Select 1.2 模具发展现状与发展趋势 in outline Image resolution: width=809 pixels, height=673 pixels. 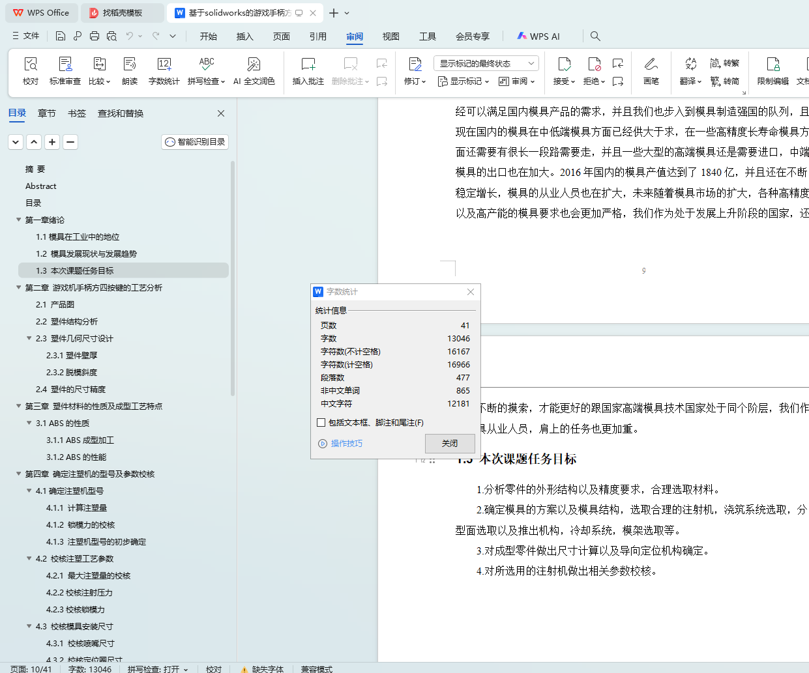[x=86, y=253]
